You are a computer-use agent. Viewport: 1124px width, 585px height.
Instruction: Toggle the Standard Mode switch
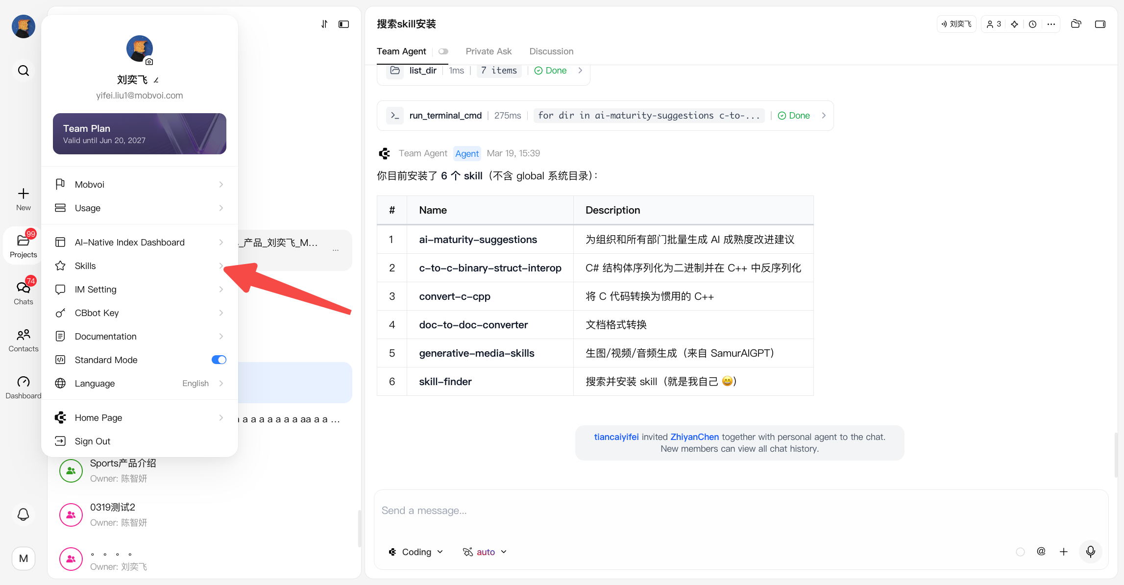pyautogui.click(x=219, y=360)
